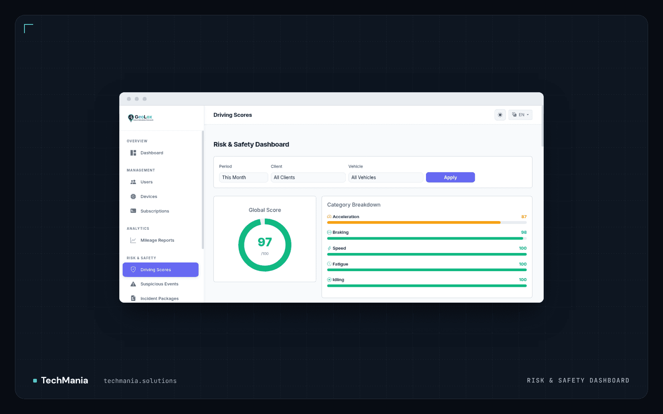
Task: Click the Dashboard grid icon in sidebar
Action: tap(133, 153)
